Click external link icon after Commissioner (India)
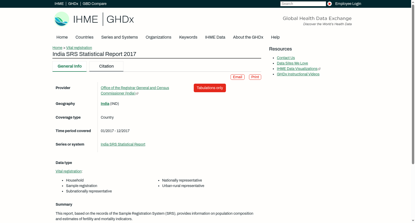Image resolution: width=415 pixels, height=223 pixels. 137,93
